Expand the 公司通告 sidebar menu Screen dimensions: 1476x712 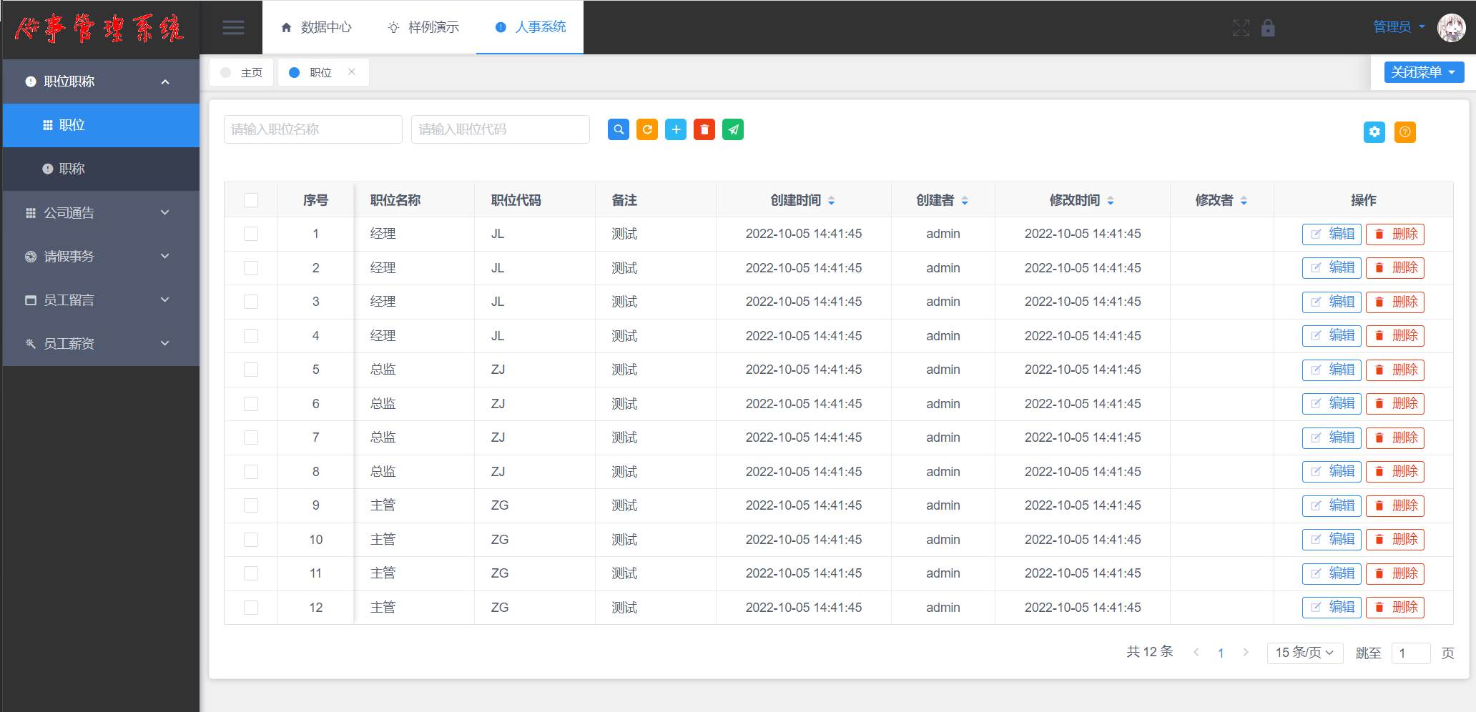pos(100,213)
